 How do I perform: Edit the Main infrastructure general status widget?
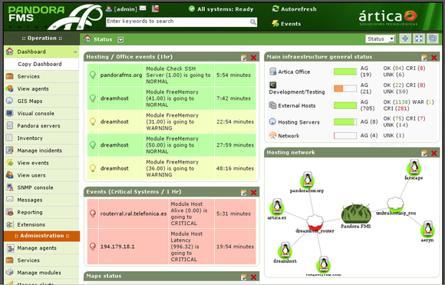[424, 58]
